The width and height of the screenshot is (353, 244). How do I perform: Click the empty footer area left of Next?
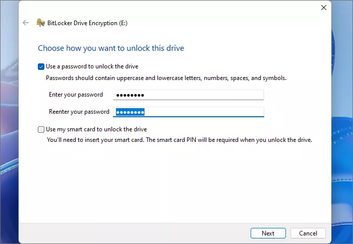131,233
